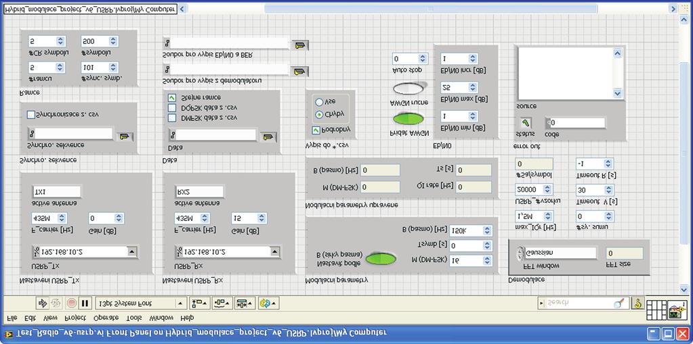Toggle the Stejne ramce checkbox
The width and height of the screenshot is (693, 344).
click(172, 97)
